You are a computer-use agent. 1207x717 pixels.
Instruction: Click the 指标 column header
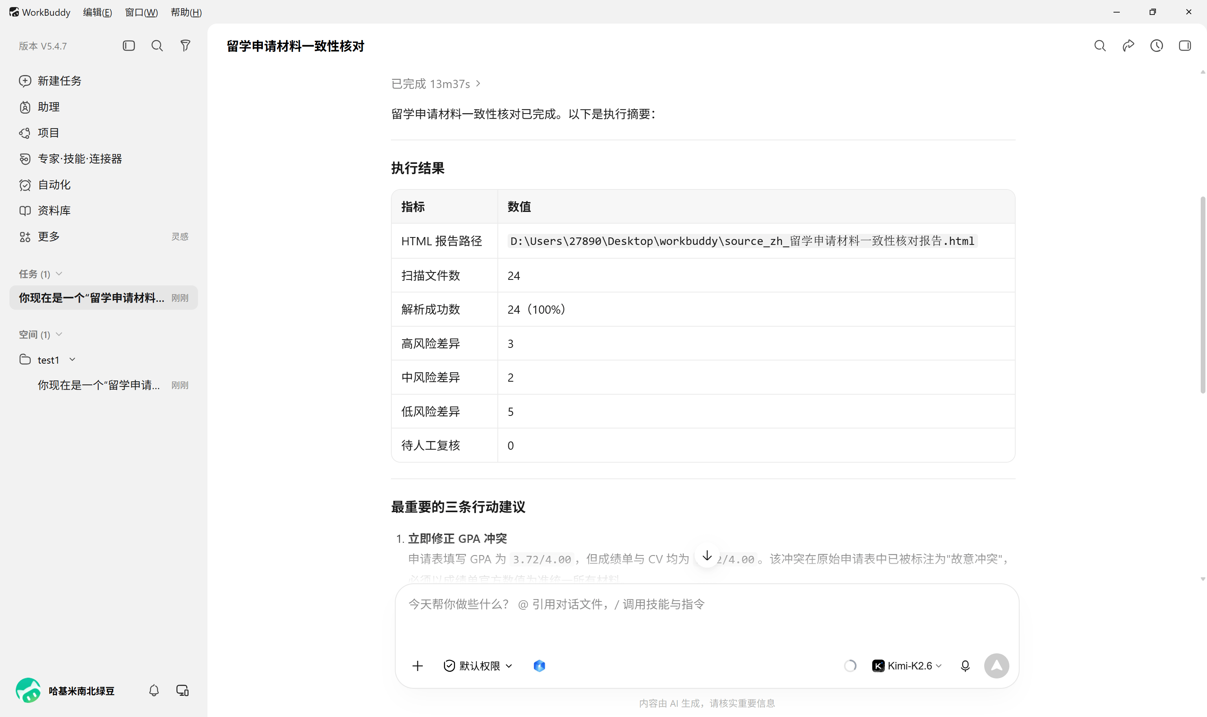pyautogui.click(x=413, y=207)
